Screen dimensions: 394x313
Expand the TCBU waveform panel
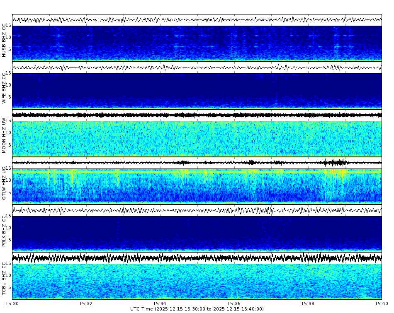[197, 258]
